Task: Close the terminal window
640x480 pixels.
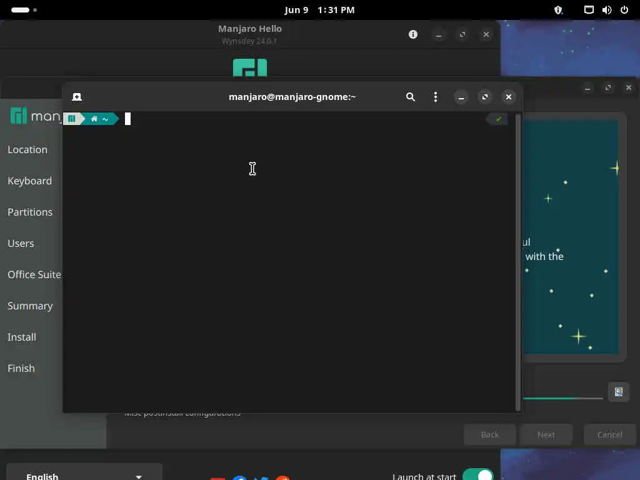Action: 509,97
